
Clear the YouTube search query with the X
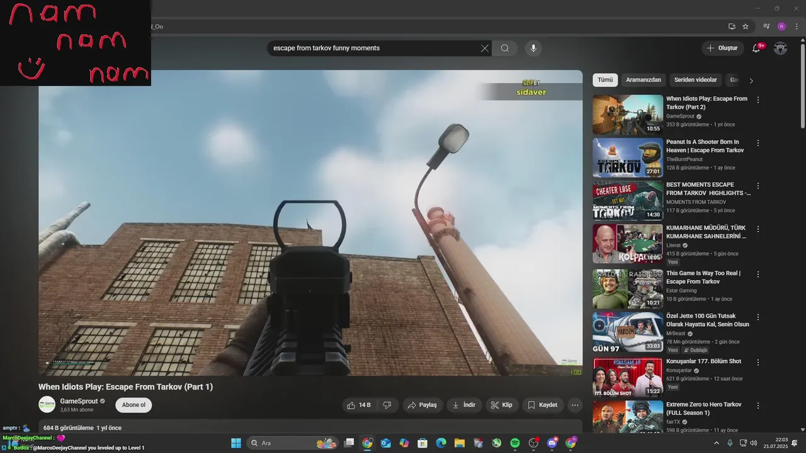click(x=485, y=48)
